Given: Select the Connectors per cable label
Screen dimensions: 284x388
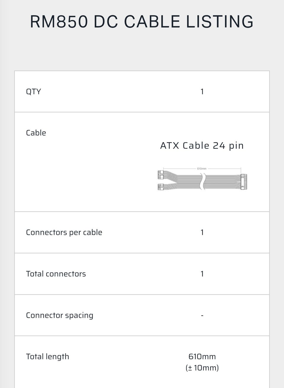Looking at the screenshot, I should (64, 233).
